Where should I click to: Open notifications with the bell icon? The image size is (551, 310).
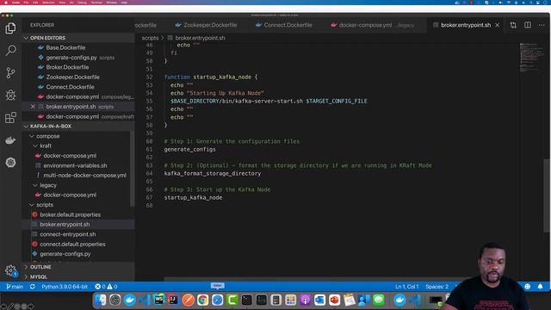540,287
